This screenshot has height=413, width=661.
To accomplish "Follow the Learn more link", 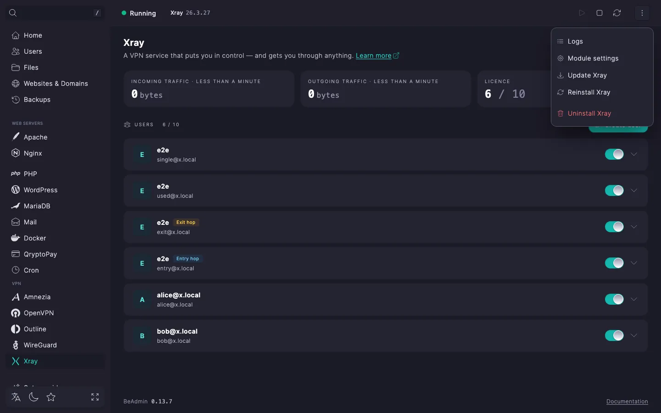I will point(377,56).
